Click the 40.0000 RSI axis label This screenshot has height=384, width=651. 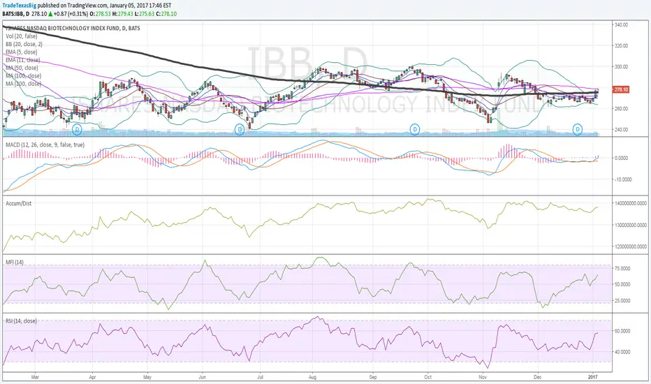(622, 352)
